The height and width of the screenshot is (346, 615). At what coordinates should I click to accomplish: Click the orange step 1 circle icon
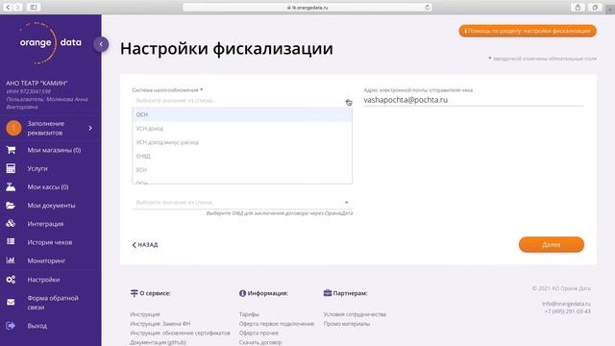(13, 128)
